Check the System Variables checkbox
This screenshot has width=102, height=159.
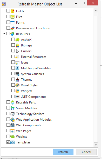[13, 73]
